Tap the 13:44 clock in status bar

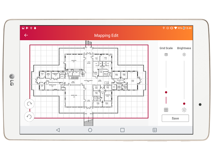(x=188, y=28)
